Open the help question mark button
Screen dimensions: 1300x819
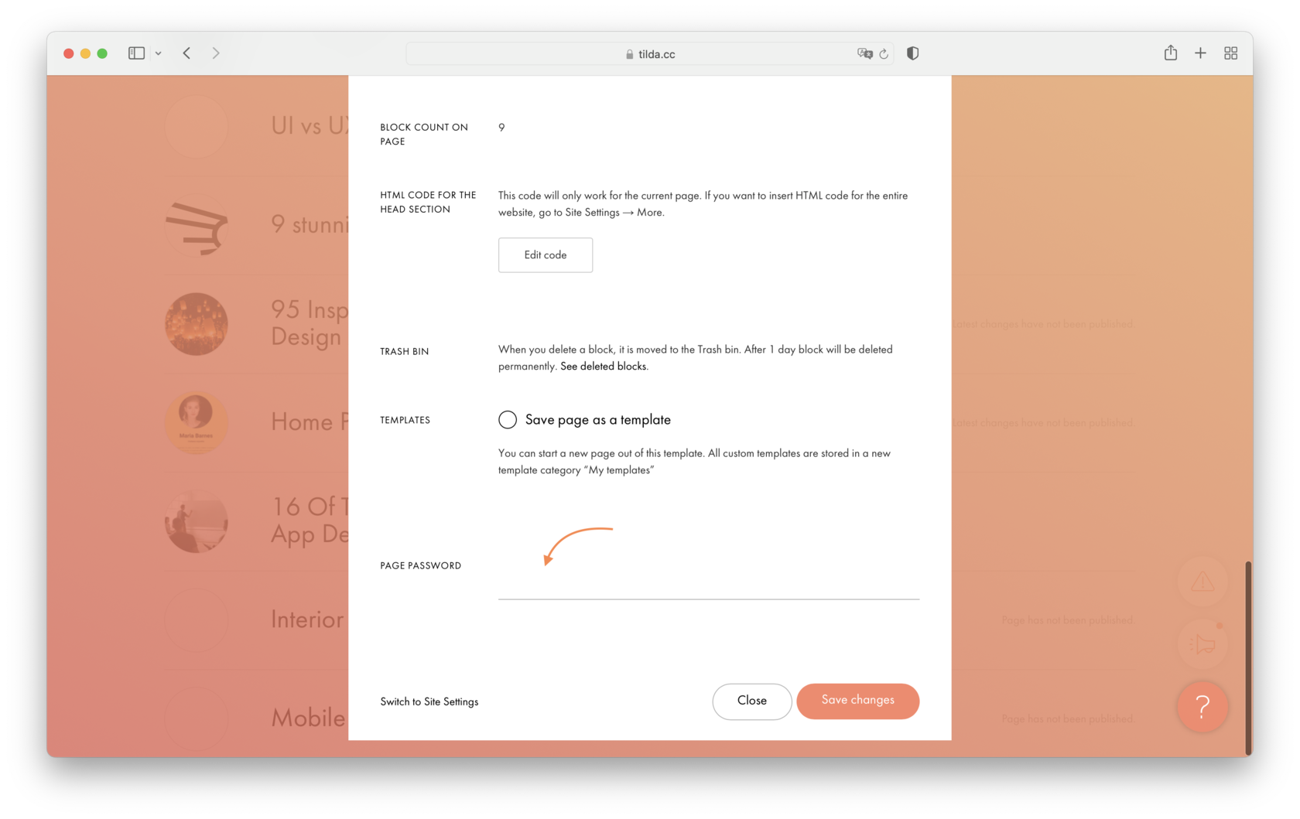1202,706
